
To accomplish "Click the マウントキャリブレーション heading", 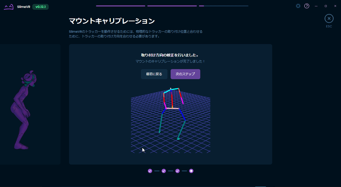I will click(111, 21).
